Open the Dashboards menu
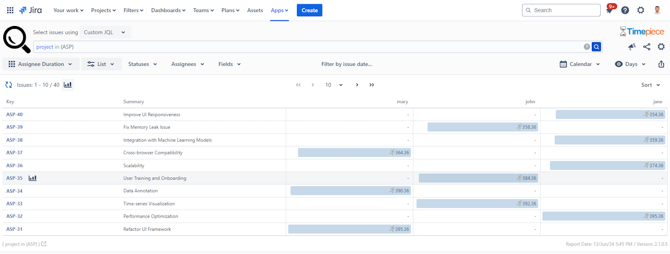 point(168,10)
